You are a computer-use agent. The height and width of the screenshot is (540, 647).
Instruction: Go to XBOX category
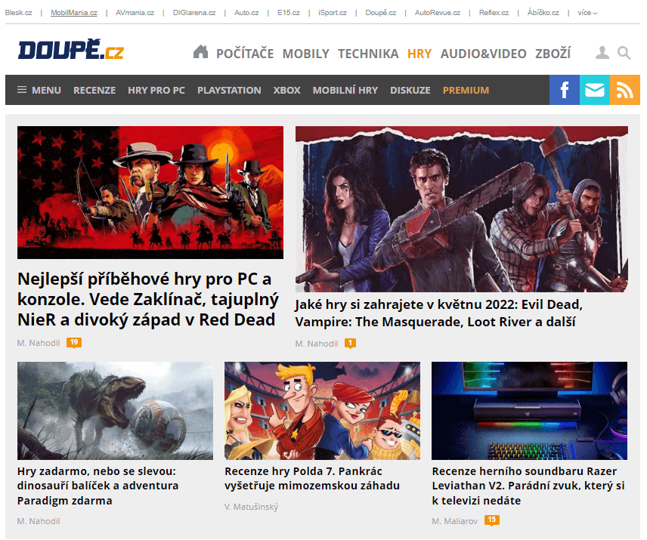pos(286,90)
